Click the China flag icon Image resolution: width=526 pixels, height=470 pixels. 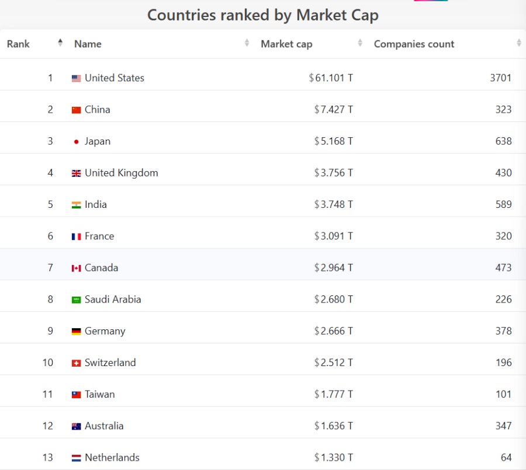(76, 110)
